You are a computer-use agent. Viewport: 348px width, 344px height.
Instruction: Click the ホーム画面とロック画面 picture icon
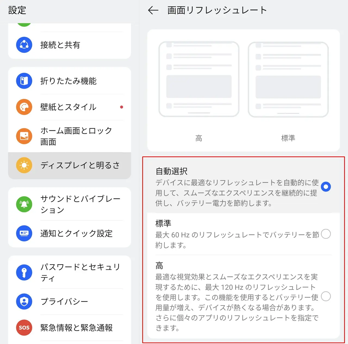click(x=24, y=136)
